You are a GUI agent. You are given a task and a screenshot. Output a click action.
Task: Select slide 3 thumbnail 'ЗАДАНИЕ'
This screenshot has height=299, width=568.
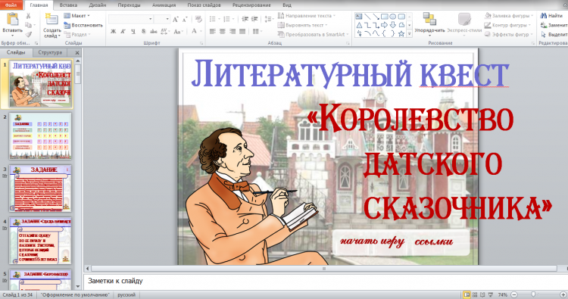tap(40, 188)
